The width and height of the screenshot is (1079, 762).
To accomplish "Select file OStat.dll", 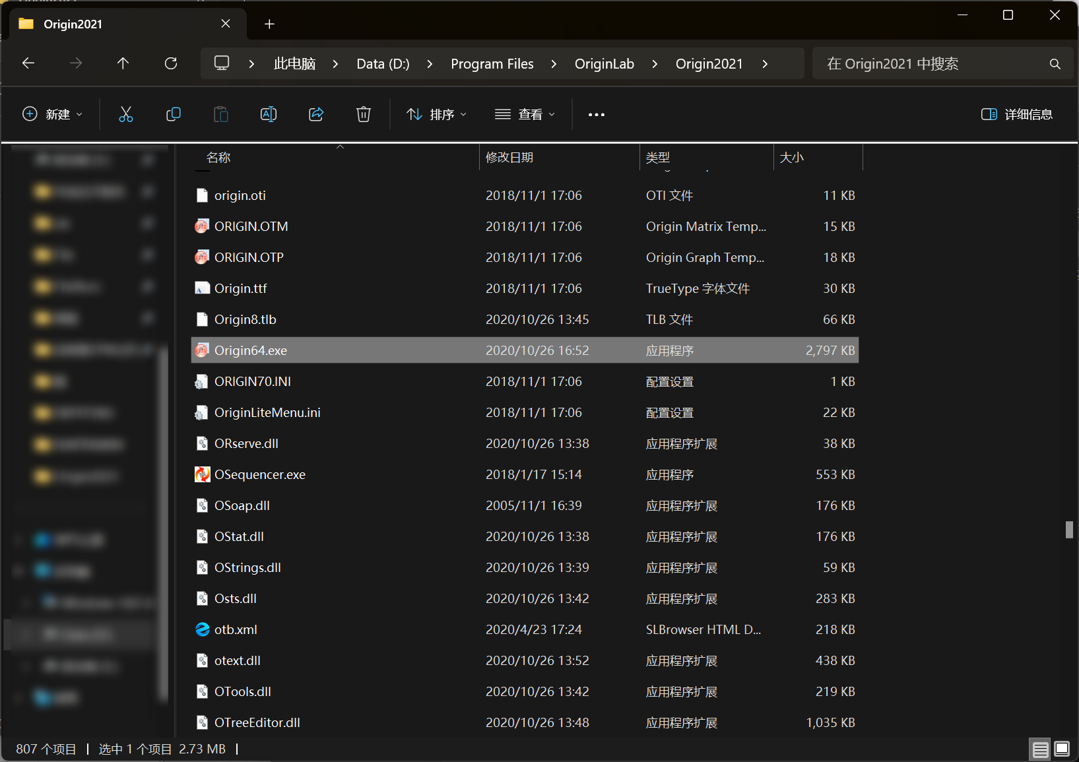I will 525,536.
